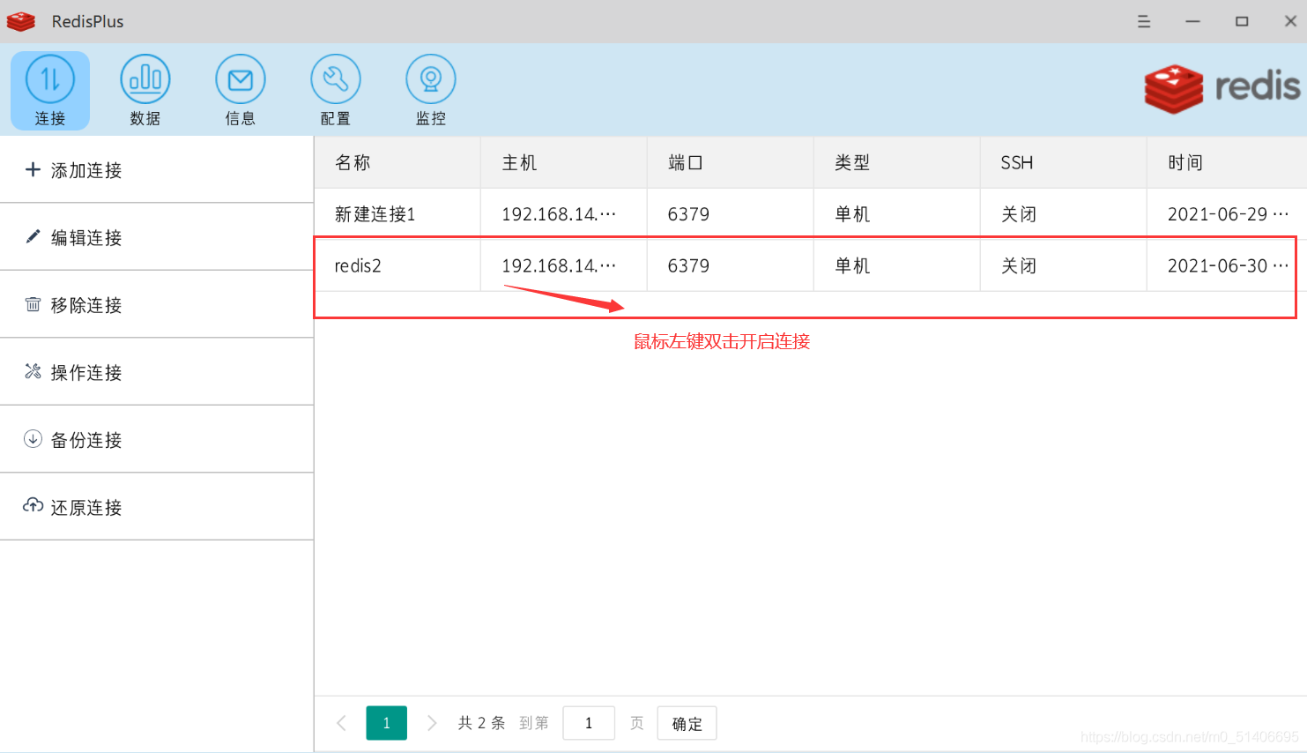This screenshot has width=1307, height=753.
Task: Go to next page with right chevron
Action: click(x=432, y=723)
